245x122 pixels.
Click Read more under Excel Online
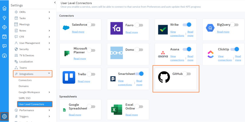click(x=132, y=115)
